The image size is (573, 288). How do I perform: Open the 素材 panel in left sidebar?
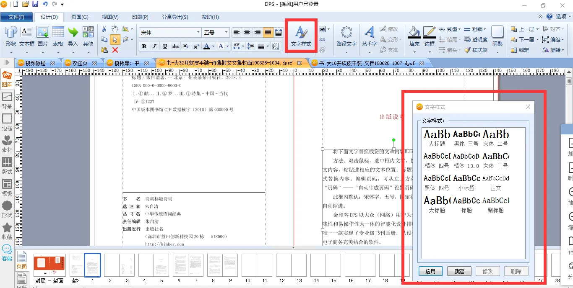[x=7, y=144]
